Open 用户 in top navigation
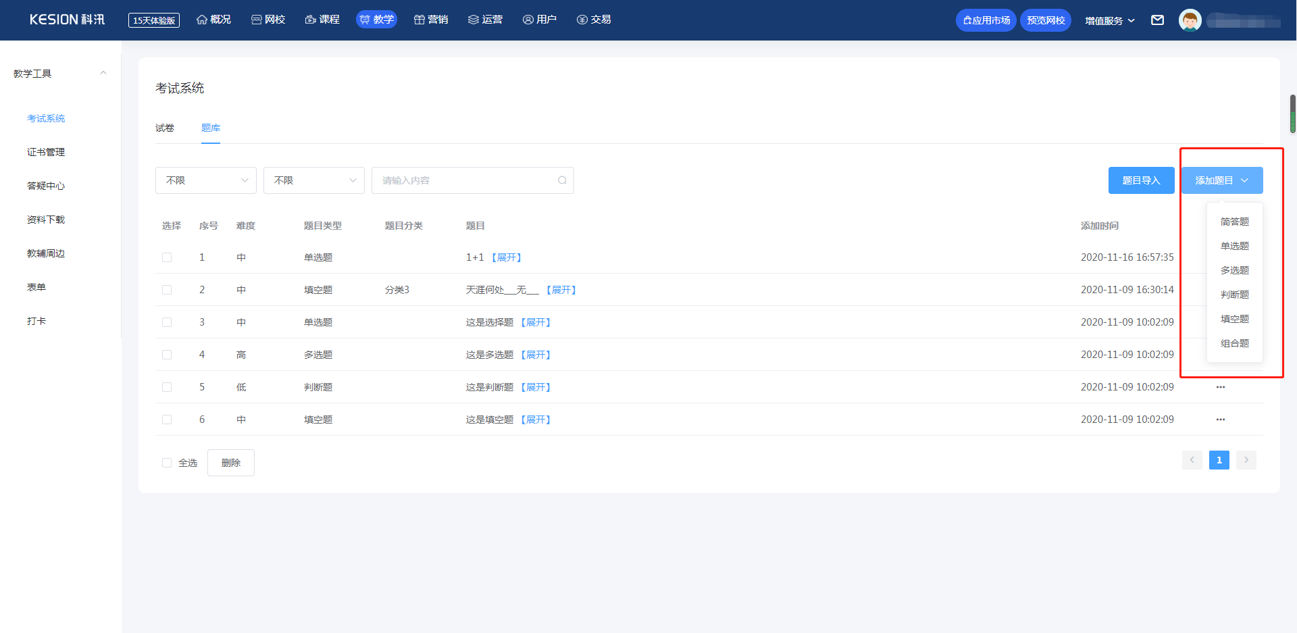The height and width of the screenshot is (633, 1297). tap(540, 20)
